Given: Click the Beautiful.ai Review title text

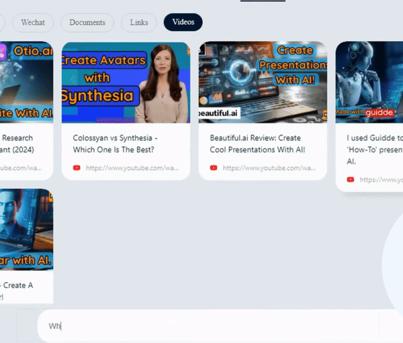Looking at the screenshot, I should point(257,144).
